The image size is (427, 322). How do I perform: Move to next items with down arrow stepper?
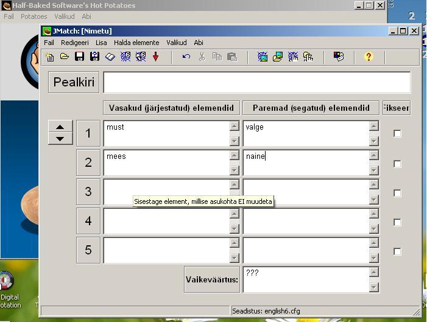click(60, 139)
